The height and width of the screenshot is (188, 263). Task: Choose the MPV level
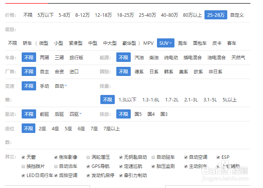coord(149,43)
